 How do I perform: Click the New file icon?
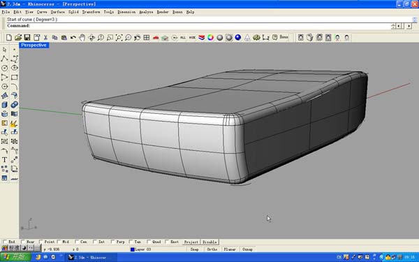pyautogui.click(x=9, y=38)
